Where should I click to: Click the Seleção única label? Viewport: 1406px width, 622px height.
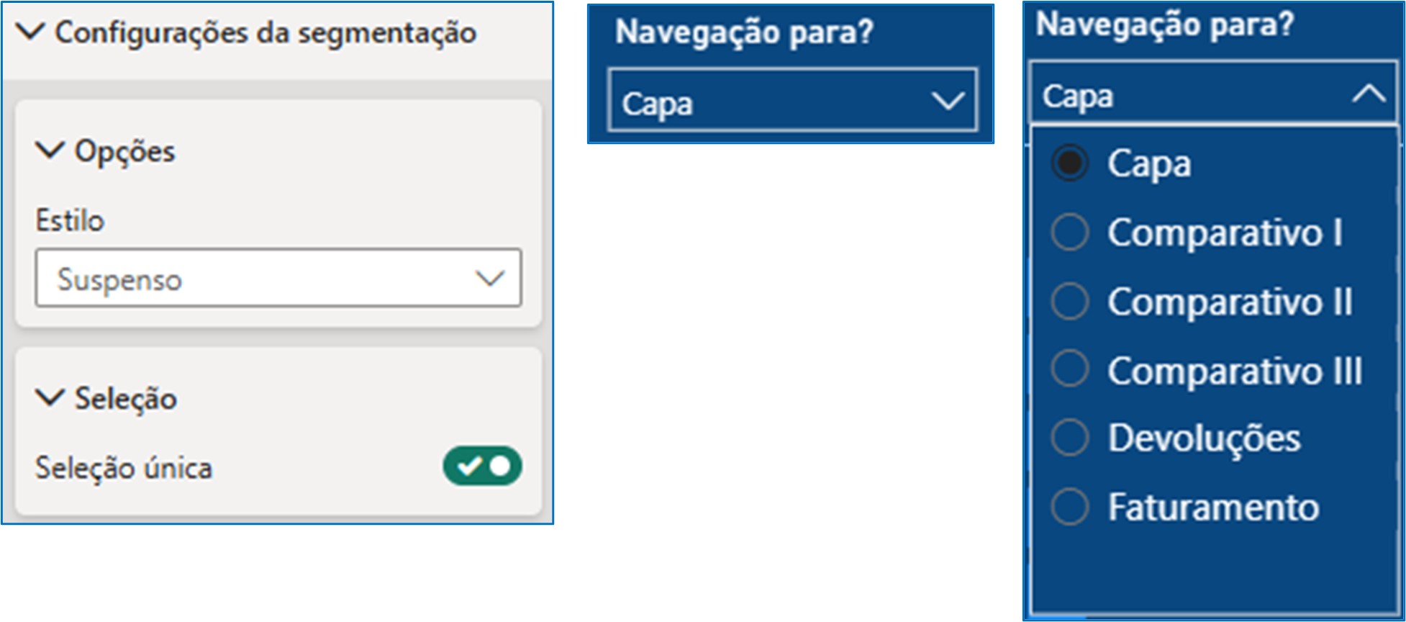(124, 468)
